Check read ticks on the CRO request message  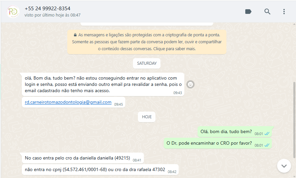[x=267, y=145]
